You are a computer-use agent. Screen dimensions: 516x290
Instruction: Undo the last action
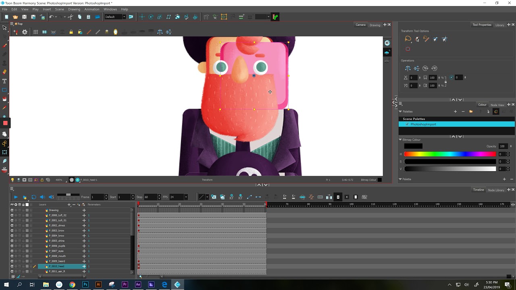coord(51,17)
